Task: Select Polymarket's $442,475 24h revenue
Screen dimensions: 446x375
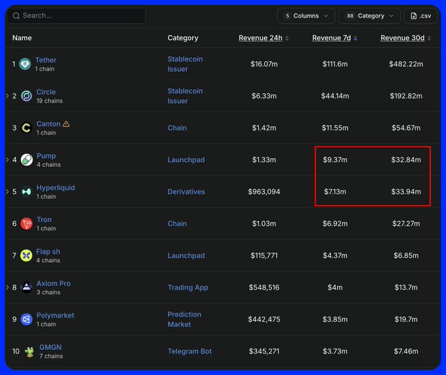Action: [x=264, y=319]
